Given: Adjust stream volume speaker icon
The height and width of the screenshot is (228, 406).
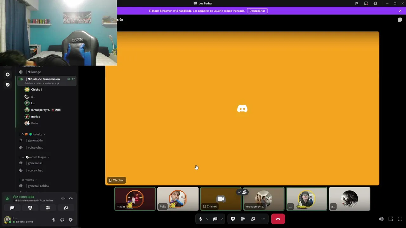Looking at the screenshot, I should click(381, 219).
